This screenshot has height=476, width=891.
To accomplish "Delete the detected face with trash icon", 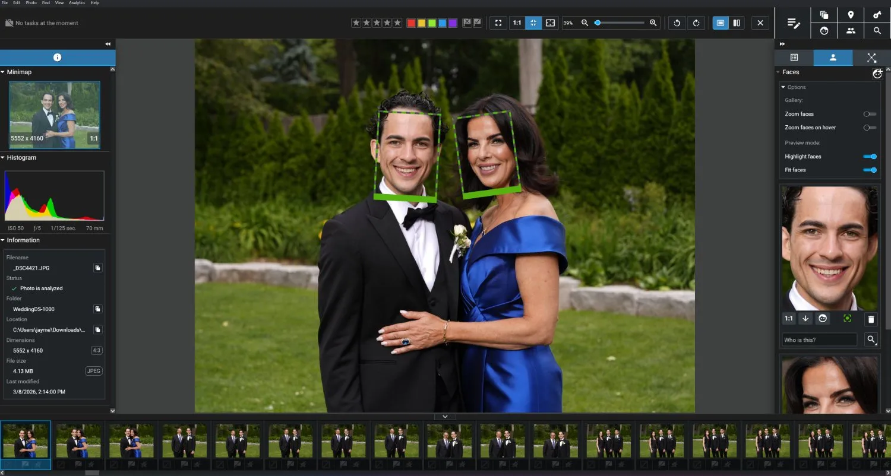I will click(x=871, y=319).
